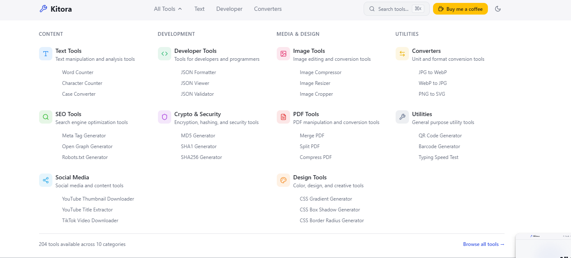Open the JSON Validator tool
The image size is (571, 258).
(197, 94)
